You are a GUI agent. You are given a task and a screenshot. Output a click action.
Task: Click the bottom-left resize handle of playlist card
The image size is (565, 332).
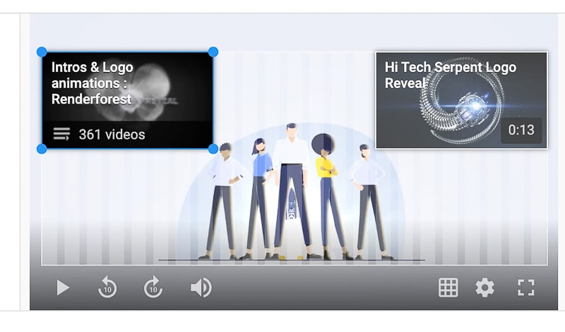(x=42, y=149)
